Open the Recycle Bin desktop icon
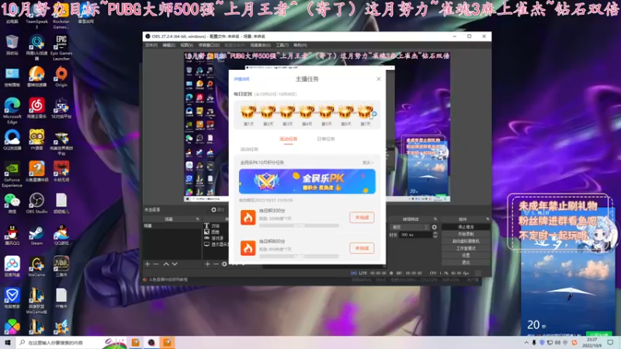The image size is (621, 349). pos(12,45)
